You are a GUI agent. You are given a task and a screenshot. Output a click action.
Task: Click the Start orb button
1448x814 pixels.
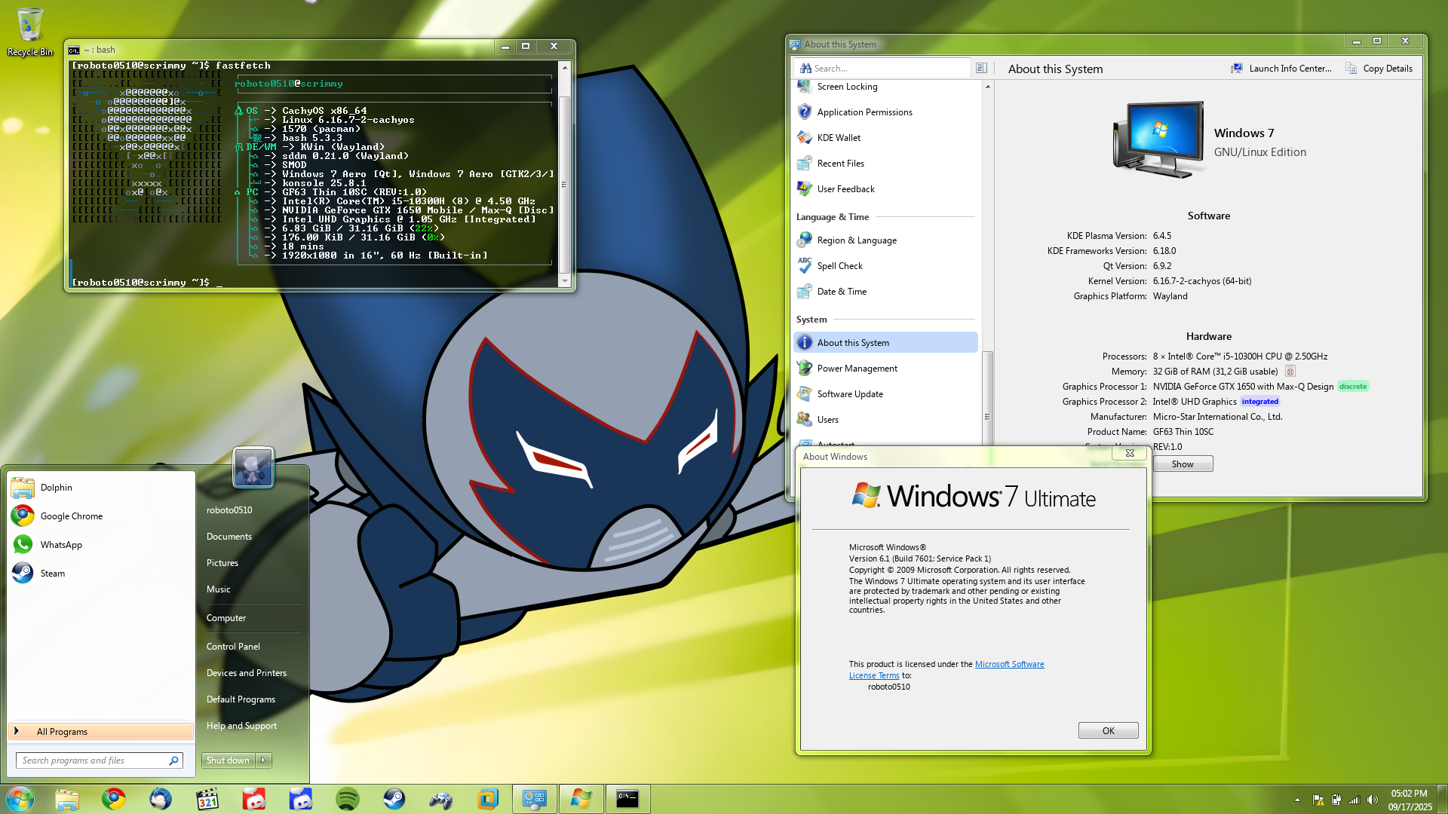coord(20,799)
